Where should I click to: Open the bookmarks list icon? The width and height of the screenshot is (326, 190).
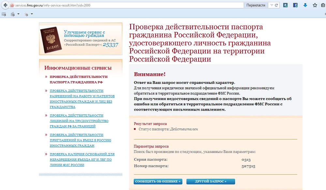click(x=323, y=5)
